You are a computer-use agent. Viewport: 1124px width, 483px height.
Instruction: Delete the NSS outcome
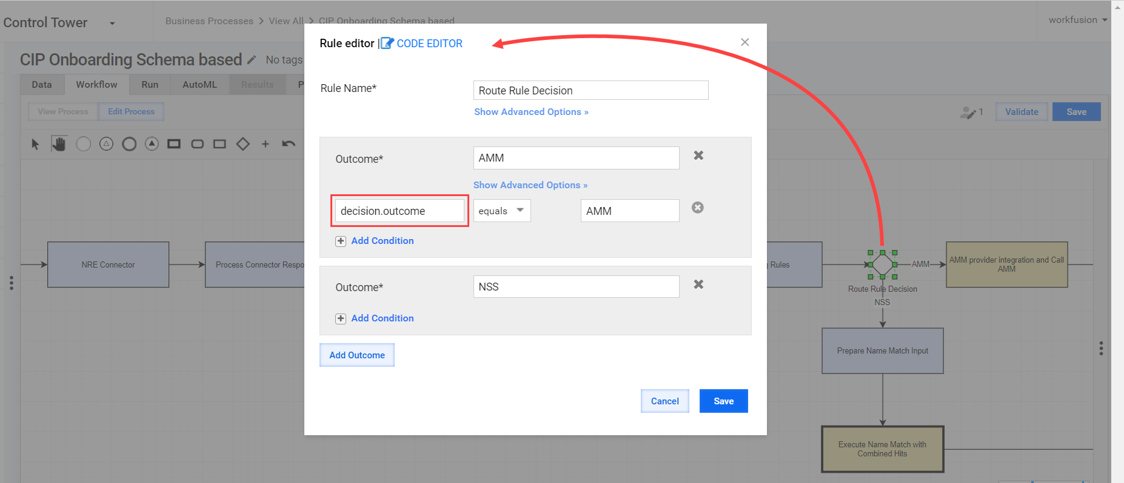tap(698, 284)
